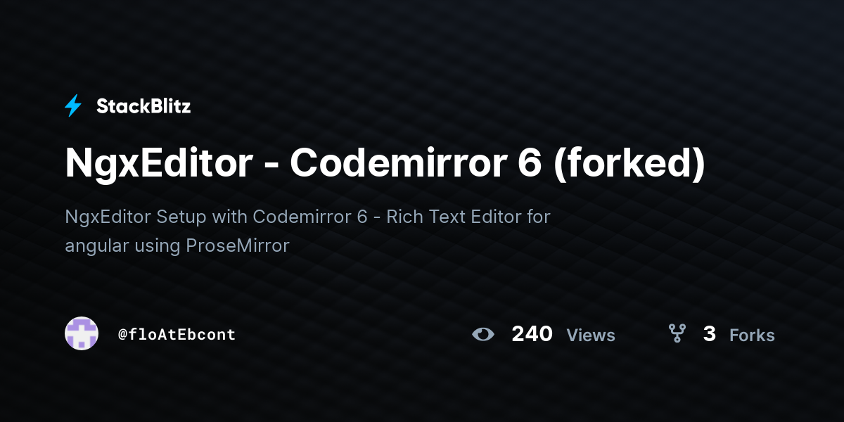This screenshot has width=844, height=422.
Task: Click the Forks label
Action: point(752,335)
